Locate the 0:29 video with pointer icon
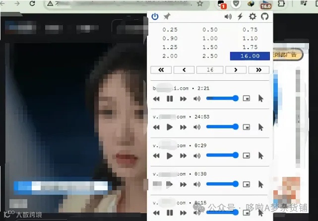The image size is (318, 221). (261, 156)
